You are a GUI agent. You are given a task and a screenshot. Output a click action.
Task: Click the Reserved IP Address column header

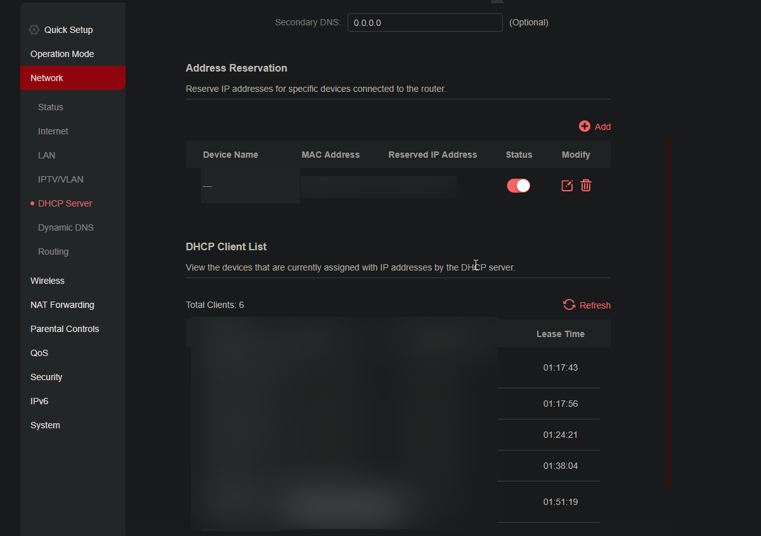pos(433,155)
